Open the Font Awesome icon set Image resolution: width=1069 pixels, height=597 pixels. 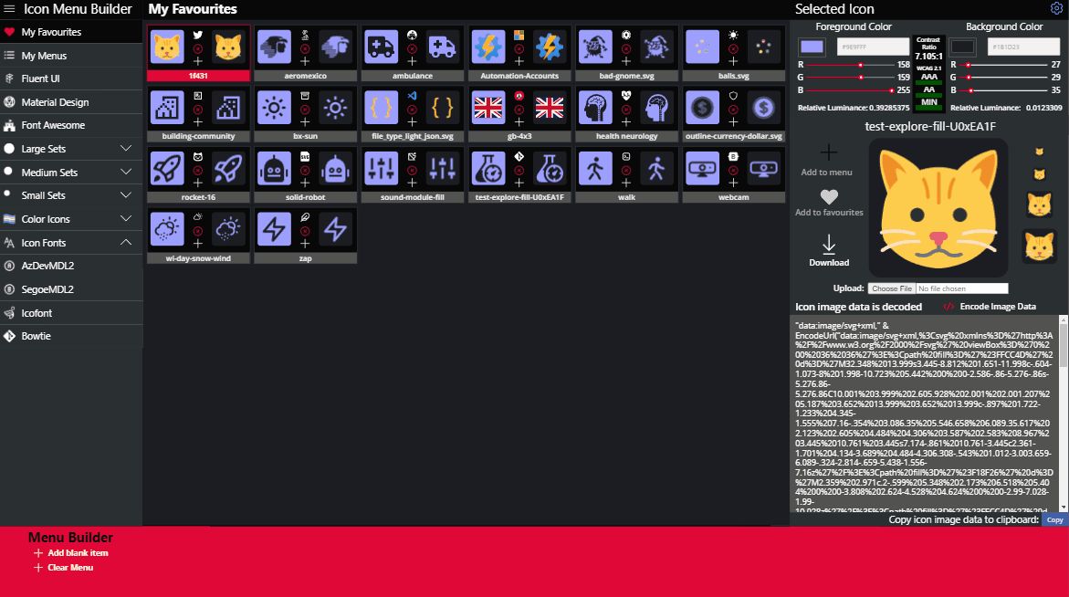71,125
